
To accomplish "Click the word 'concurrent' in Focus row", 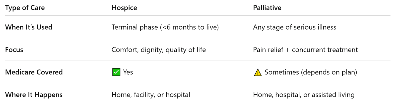I will 308,49.
